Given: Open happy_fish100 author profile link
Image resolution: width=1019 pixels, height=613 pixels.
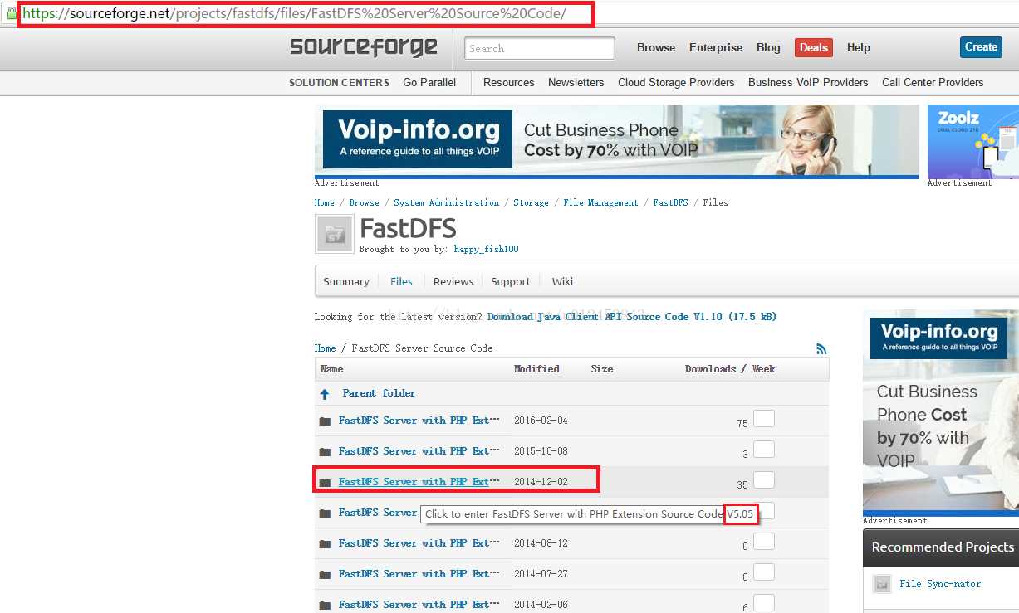Looking at the screenshot, I should [x=486, y=249].
